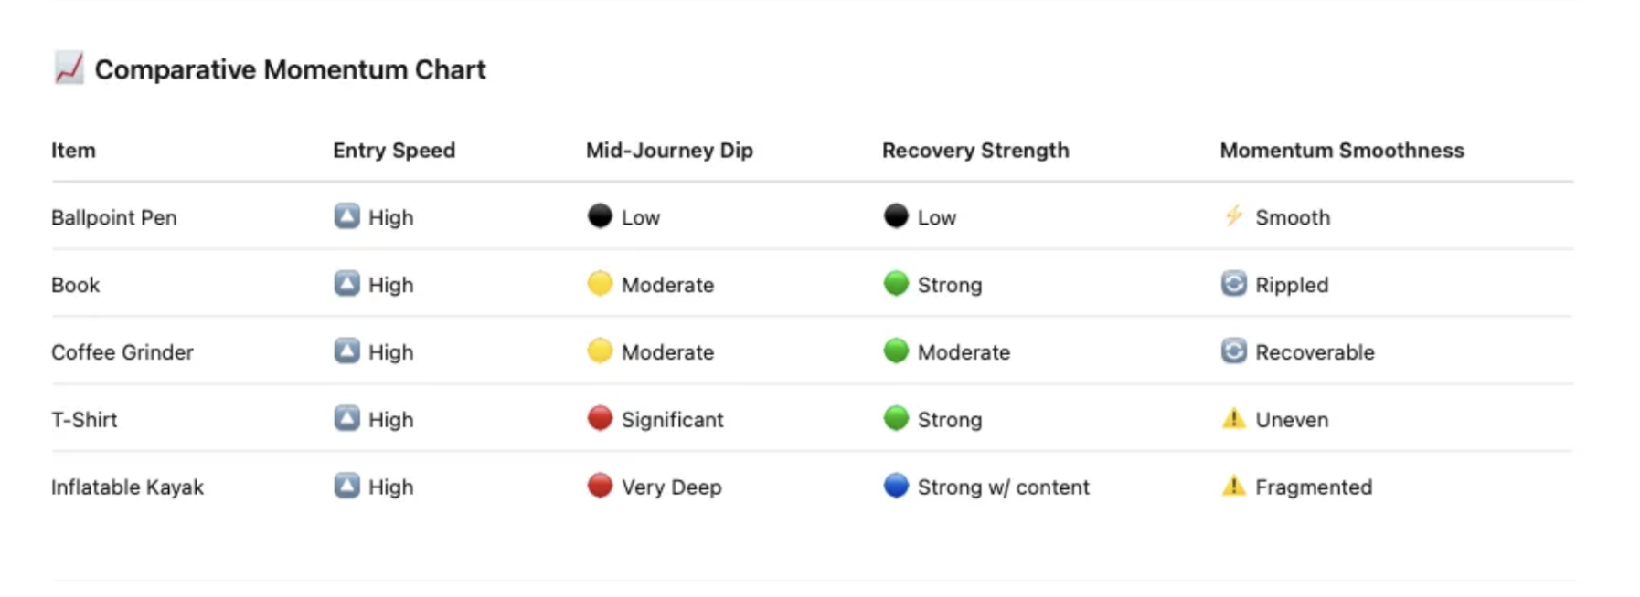Click the red circle beside Very Deep
The image size is (1640, 597).
point(600,487)
